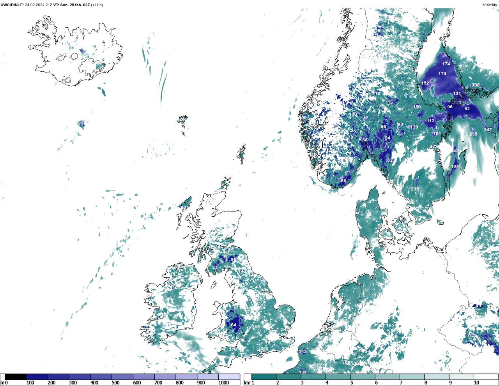
Task: Pick the 5–6 km legend swatch
Action: pyautogui.click(x=363, y=377)
